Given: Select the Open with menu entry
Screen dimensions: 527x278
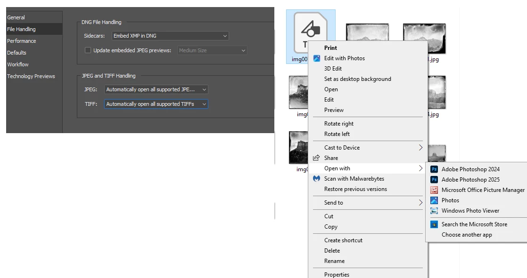Looking at the screenshot, I should pos(368,168).
